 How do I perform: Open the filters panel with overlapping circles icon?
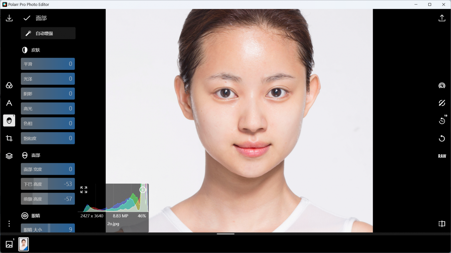(x=9, y=86)
